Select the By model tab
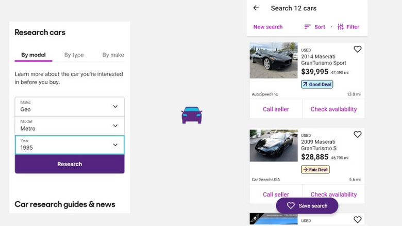The width and height of the screenshot is (402, 226). tap(33, 55)
